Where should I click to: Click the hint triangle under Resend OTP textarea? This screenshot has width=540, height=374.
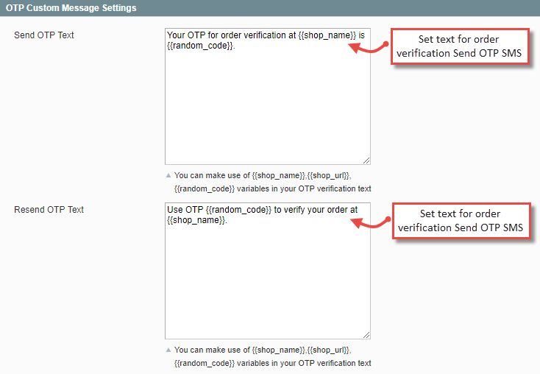(x=168, y=350)
